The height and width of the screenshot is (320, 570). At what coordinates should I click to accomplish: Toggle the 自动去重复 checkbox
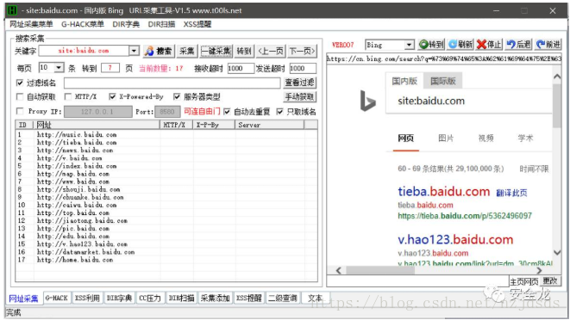227,112
